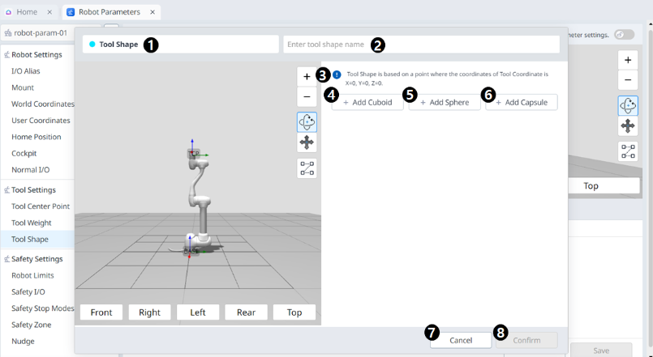The width and height of the screenshot is (653, 357).
Task: Open Tool Center Point settings
Action: (40, 206)
